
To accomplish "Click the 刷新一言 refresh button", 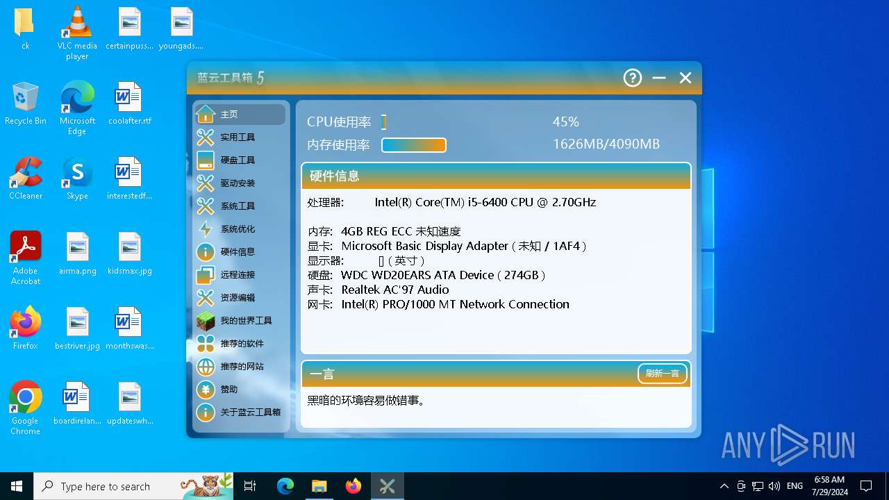I will tap(663, 374).
